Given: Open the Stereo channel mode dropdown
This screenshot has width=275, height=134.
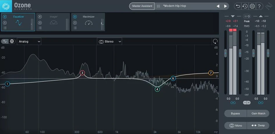Looking at the screenshot, I should (109, 41).
